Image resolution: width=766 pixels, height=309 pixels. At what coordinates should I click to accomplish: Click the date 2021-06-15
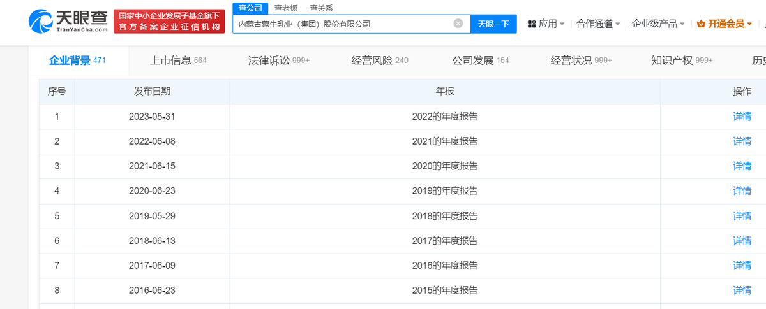(x=152, y=166)
